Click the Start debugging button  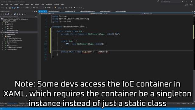48,8
